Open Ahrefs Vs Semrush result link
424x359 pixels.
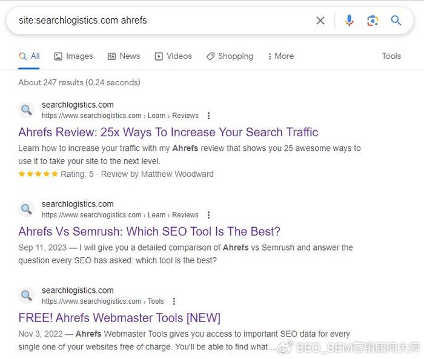coord(149,231)
